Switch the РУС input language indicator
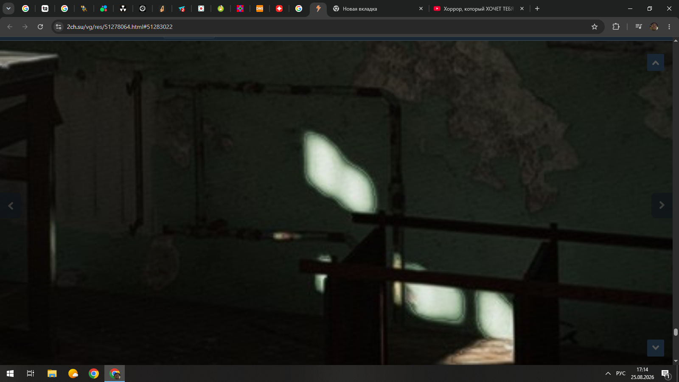Image resolution: width=679 pixels, height=382 pixels. coord(621,374)
